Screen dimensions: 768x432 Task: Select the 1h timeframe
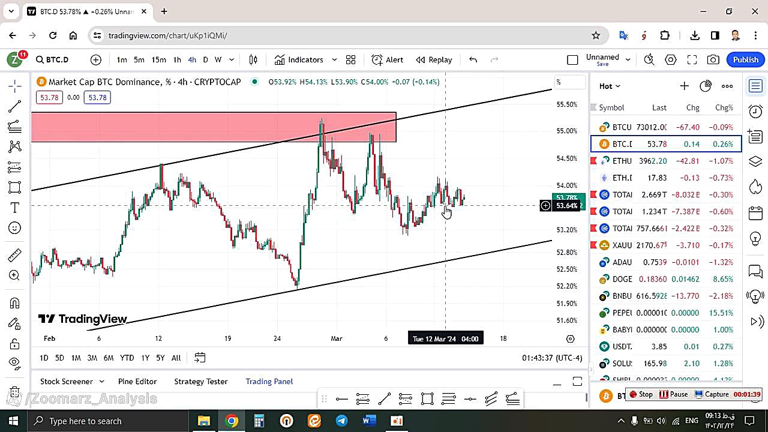[x=177, y=59]
